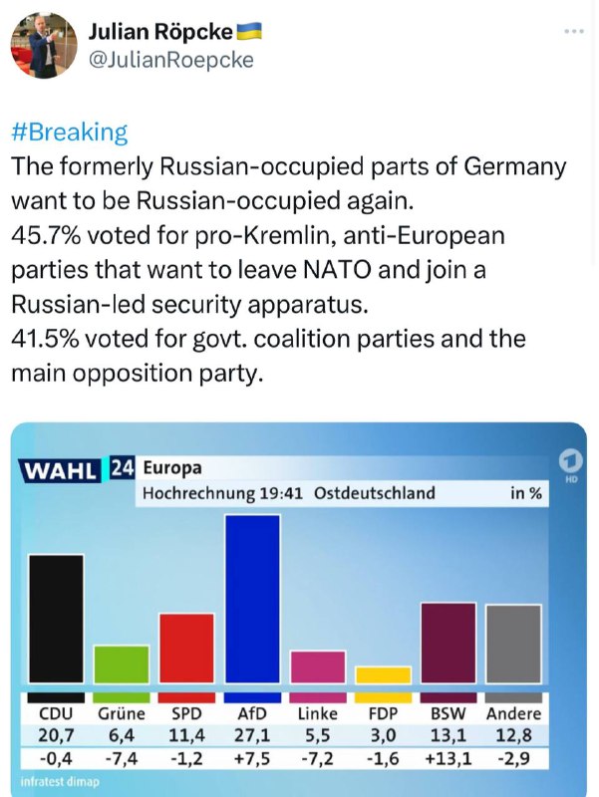Click the black CDU bar

pyautogui.click(x=56, y=619)
